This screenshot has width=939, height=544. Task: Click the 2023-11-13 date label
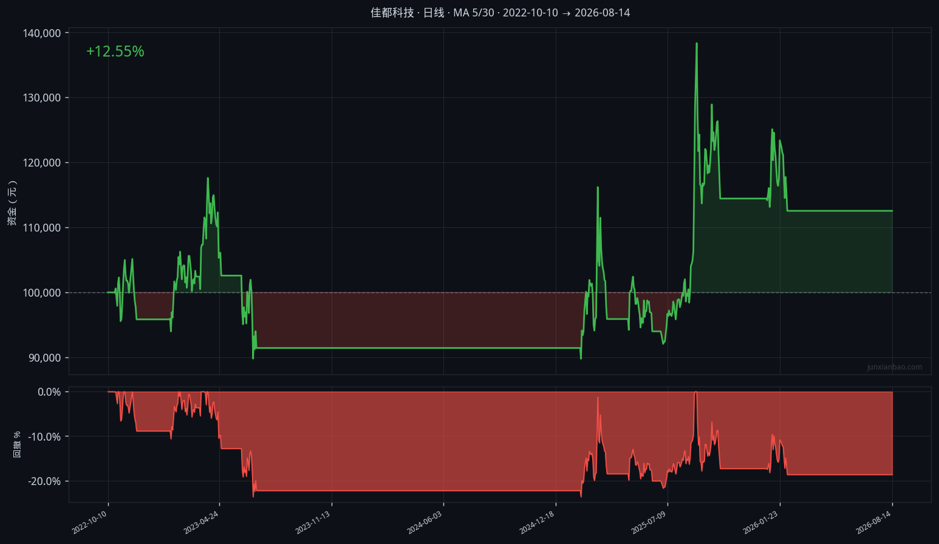313,523
